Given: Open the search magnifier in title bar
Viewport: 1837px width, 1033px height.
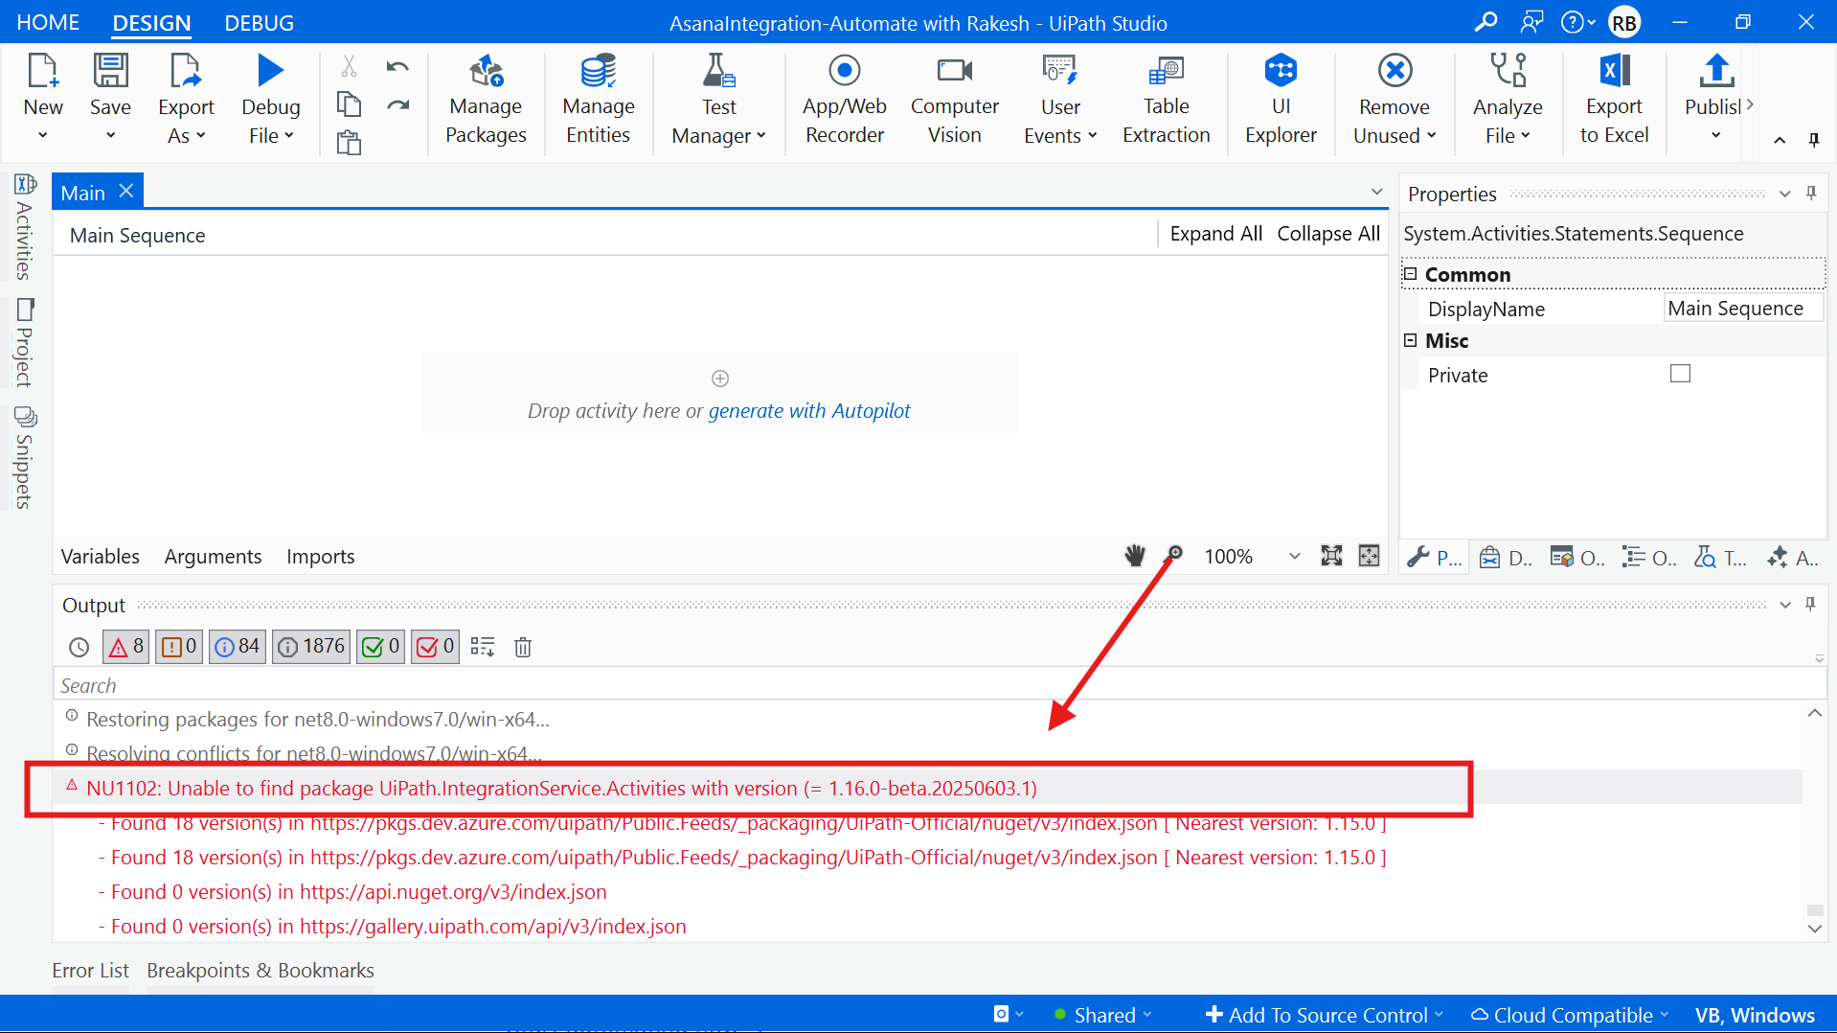Looking at the screenshot, I should pos(1485,22).
